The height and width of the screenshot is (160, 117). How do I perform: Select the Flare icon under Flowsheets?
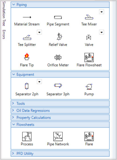(89, 136)
